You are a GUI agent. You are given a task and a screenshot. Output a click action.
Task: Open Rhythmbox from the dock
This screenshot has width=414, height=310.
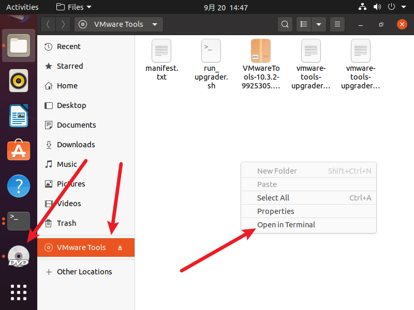(x=19, y=81)
